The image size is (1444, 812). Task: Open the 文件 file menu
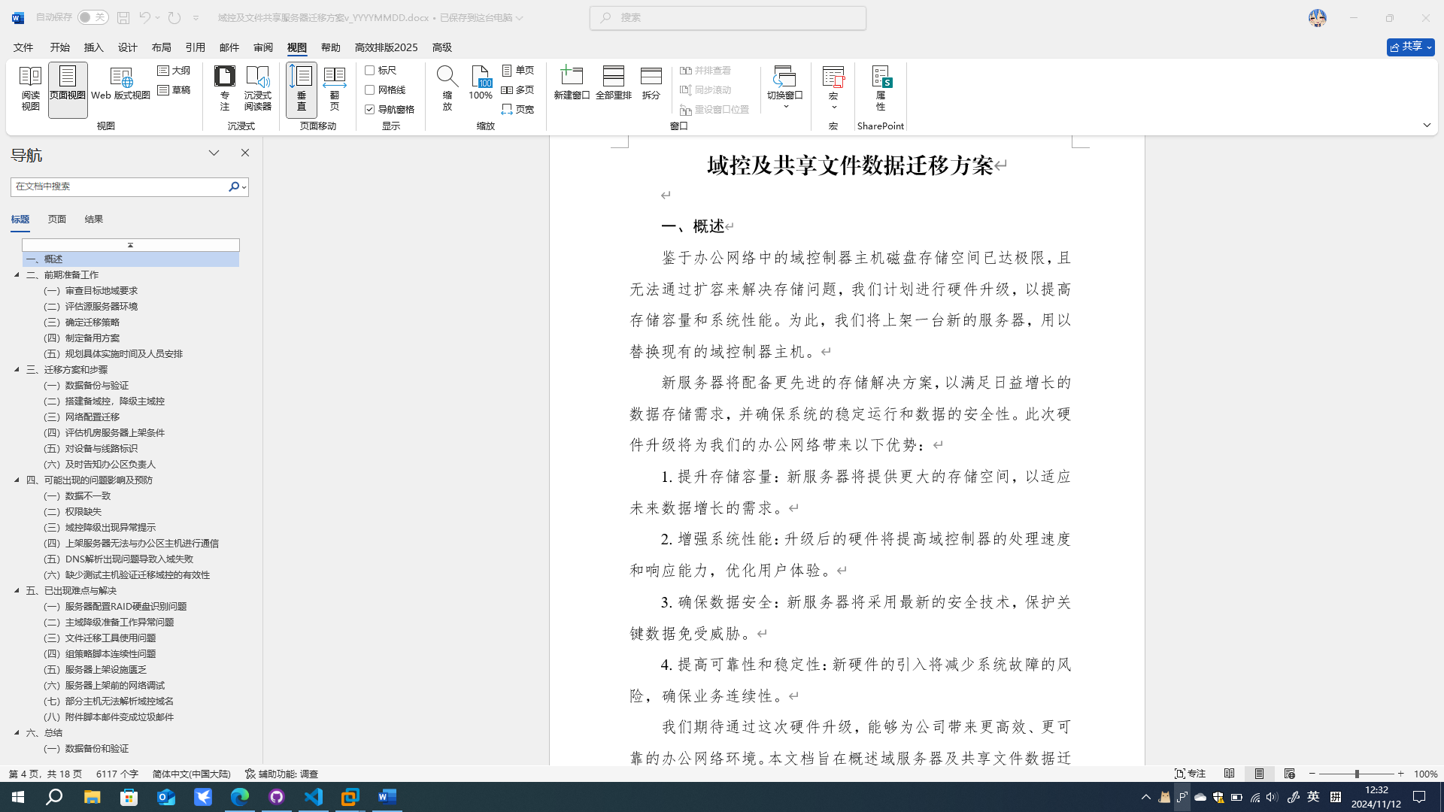(x=23, y=47)
